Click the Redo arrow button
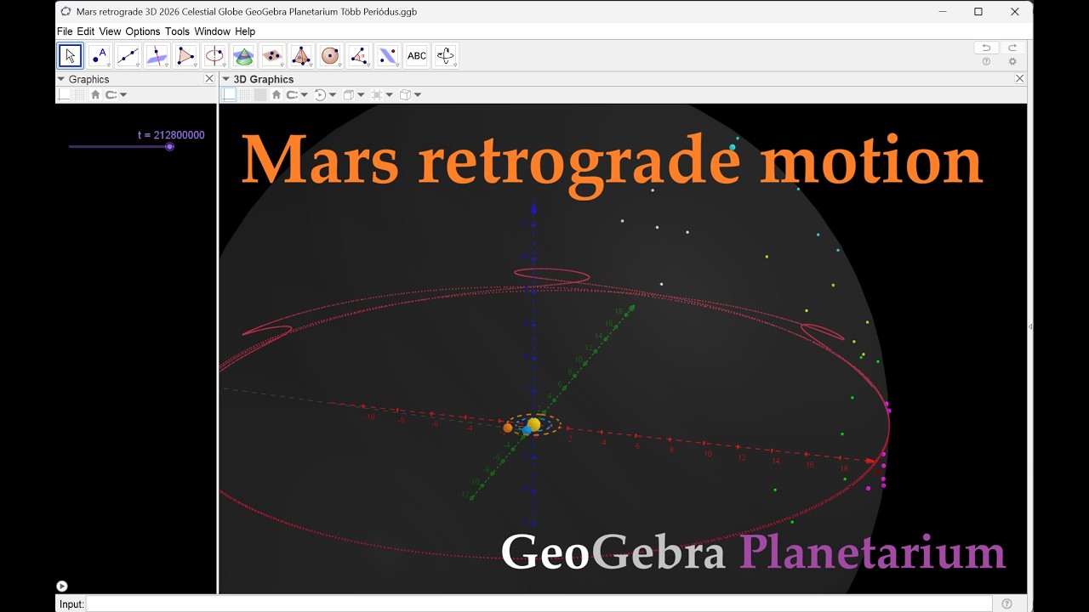 click(x=1012, y=48)
